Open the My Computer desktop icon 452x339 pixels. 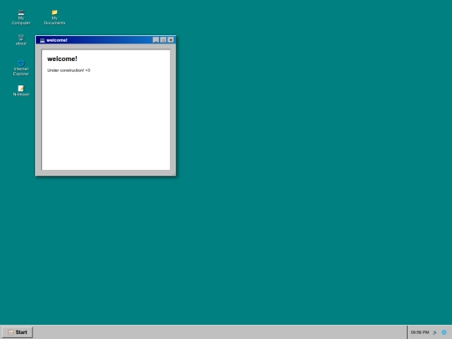pyautogui.click(x=21, y=18)
